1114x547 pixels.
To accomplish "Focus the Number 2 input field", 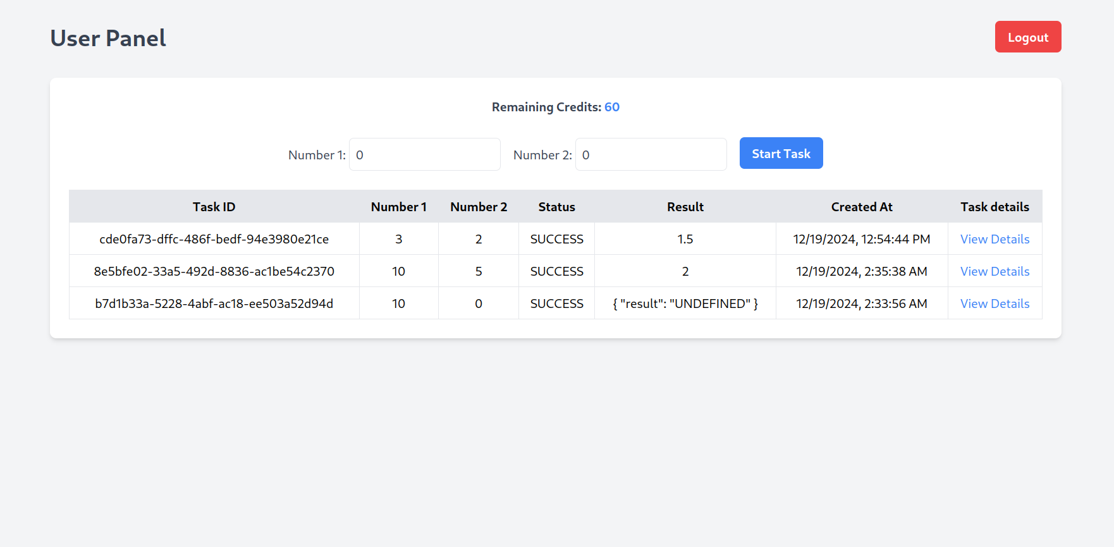I will point(651,155).
